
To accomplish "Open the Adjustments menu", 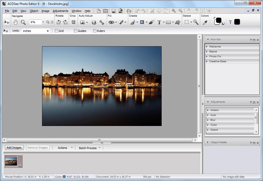I will [x=60, y=11].
